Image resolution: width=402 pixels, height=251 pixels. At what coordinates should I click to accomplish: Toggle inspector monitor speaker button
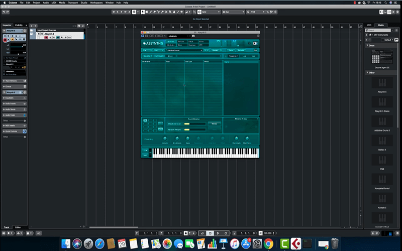9,40
